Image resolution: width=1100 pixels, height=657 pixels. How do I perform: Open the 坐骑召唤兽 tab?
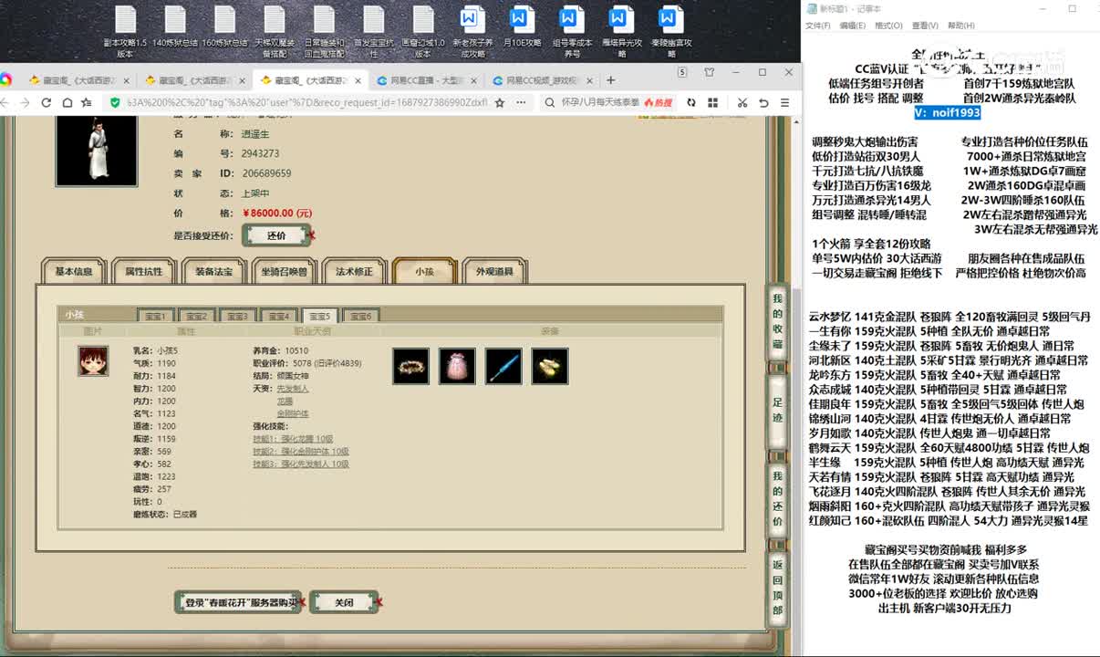coord(284,271)
